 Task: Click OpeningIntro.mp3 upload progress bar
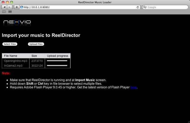tap(57, 61)
